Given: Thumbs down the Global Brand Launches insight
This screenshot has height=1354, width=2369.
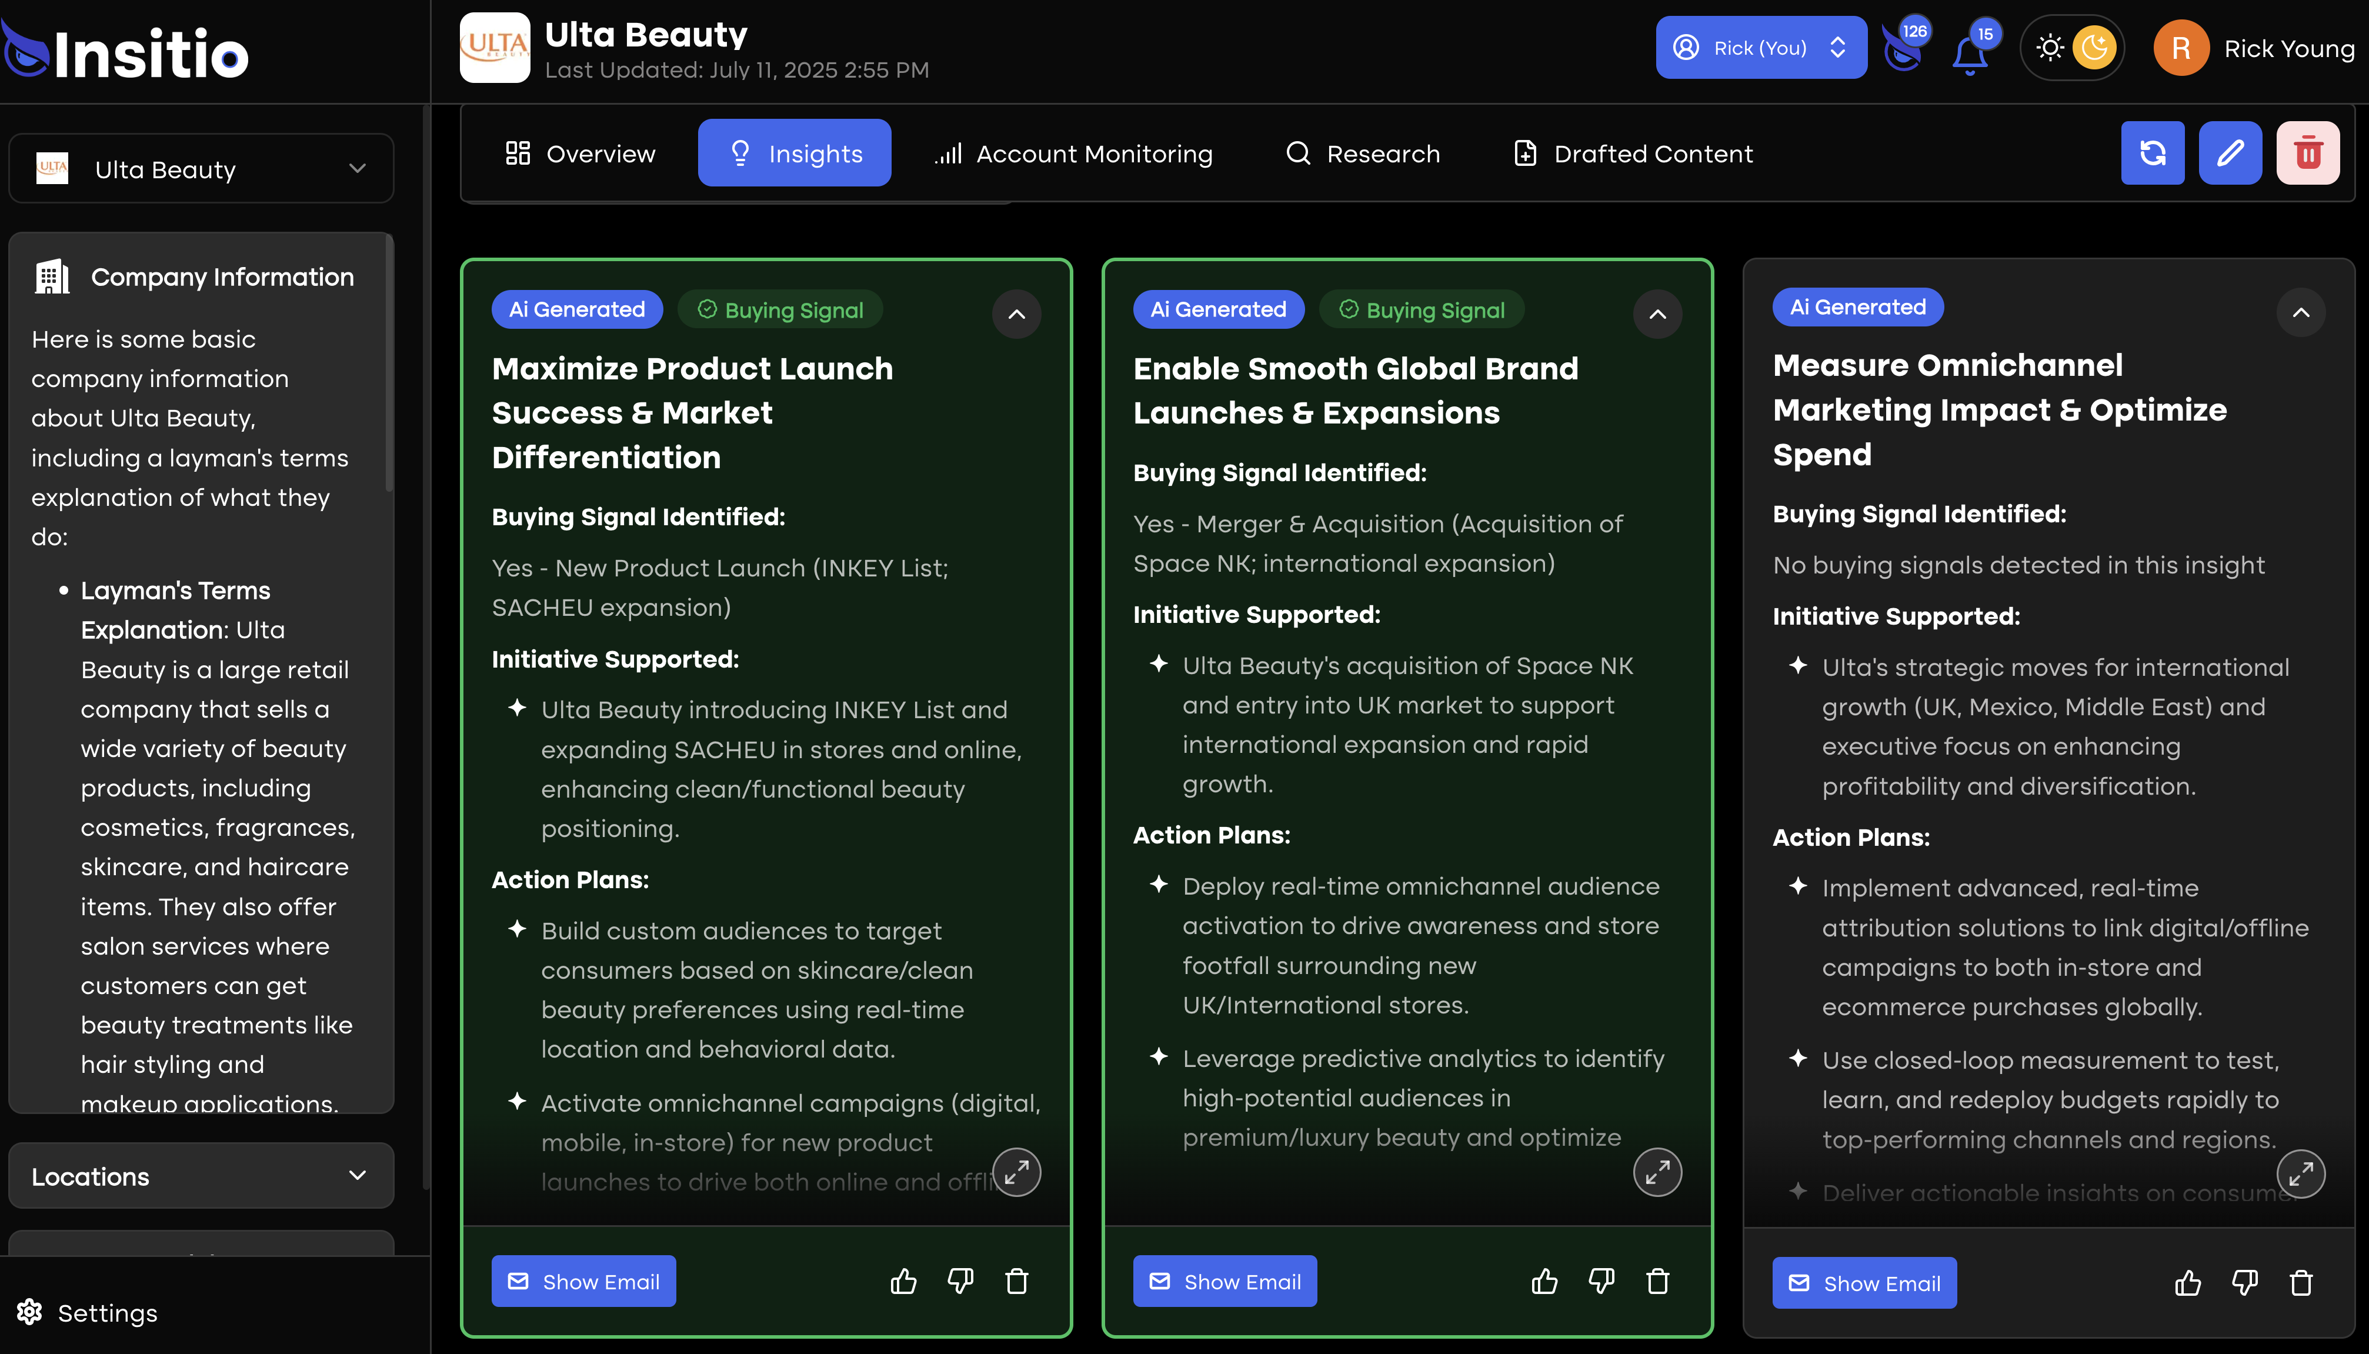Looking at the screenshot, I should (1601, 1282).
